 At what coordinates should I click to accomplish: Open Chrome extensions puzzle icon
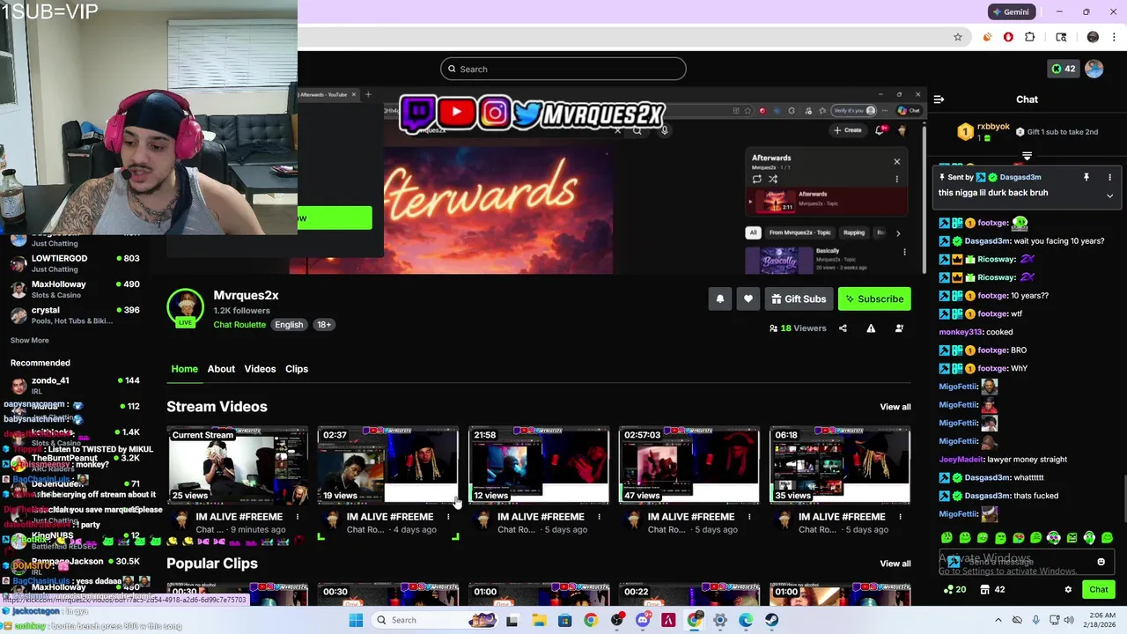pos(1029,37)
